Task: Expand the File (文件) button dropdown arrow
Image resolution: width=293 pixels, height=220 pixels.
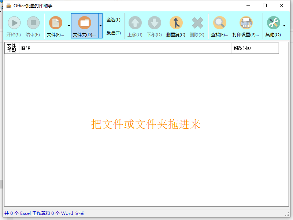Action: coord(69,26)
